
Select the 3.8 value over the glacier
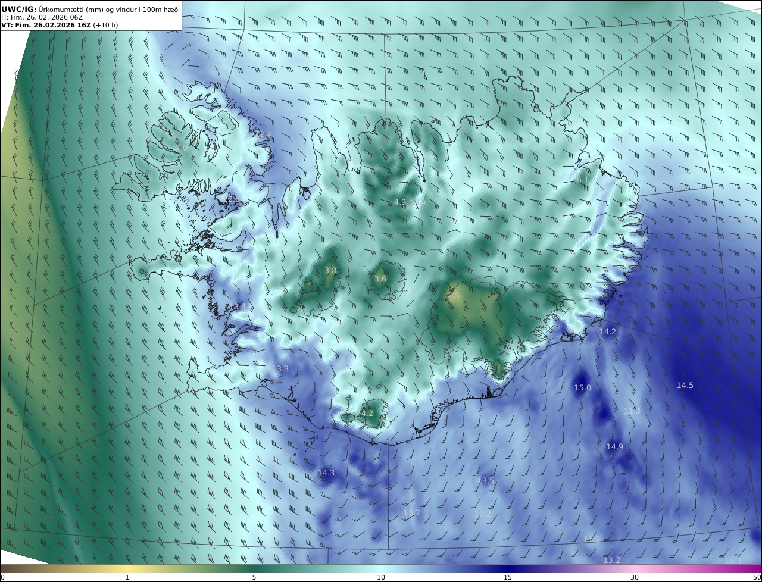click(330, 270)
